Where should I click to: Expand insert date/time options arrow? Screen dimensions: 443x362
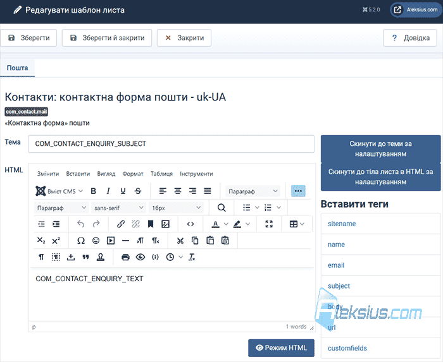click(x=181, y=257)
